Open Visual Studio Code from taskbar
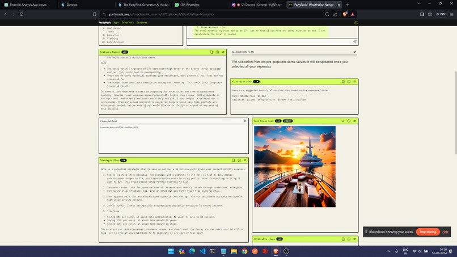This screenshot has height=257, width=457. pyautogui.click(x=202, y=251)
